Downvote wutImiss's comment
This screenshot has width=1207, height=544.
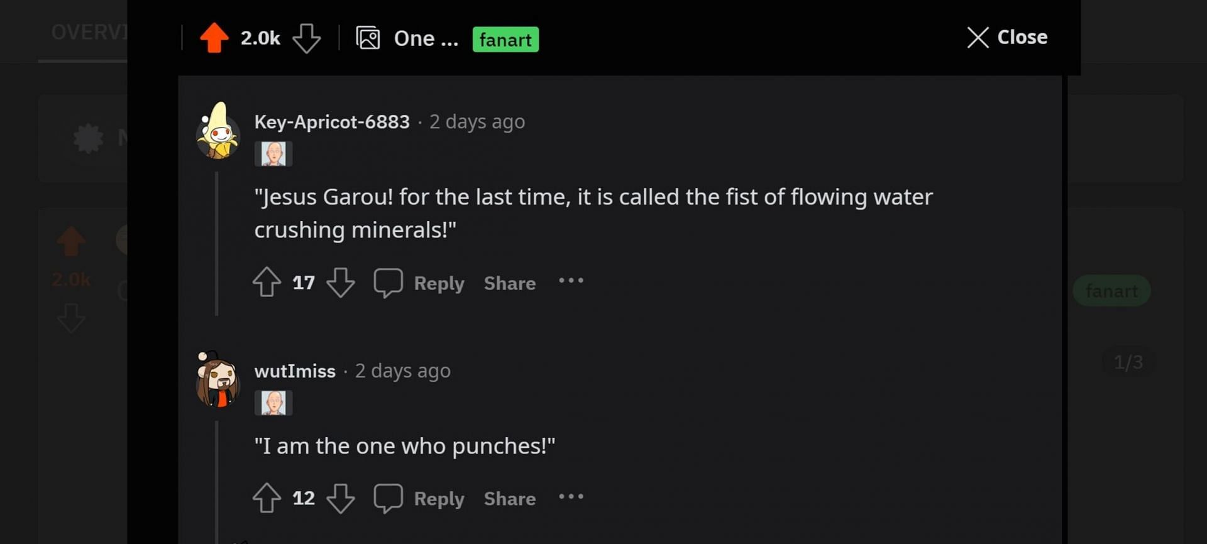click(x=341, y=498)
